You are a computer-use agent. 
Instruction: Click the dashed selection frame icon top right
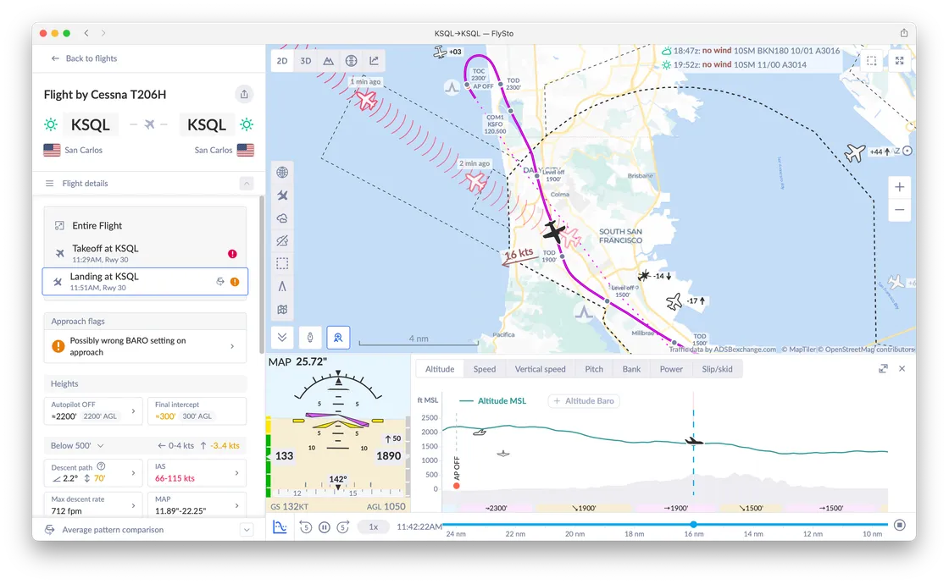872,60
